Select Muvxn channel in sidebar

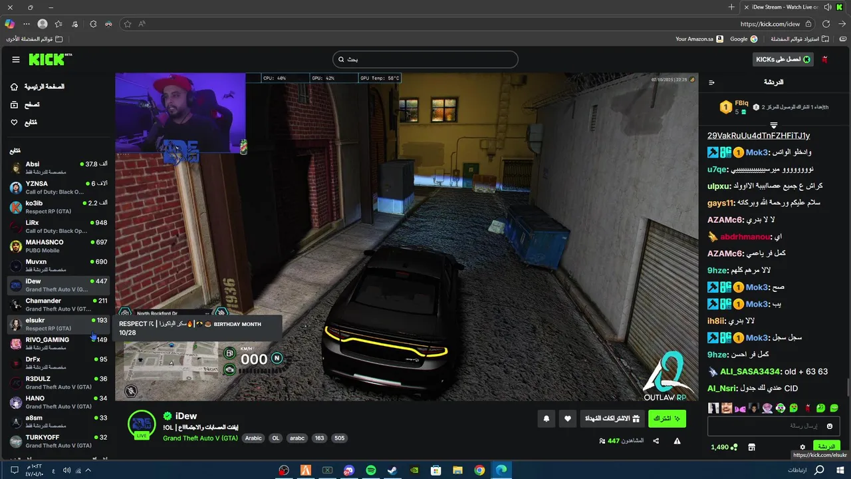coord(59,265)
